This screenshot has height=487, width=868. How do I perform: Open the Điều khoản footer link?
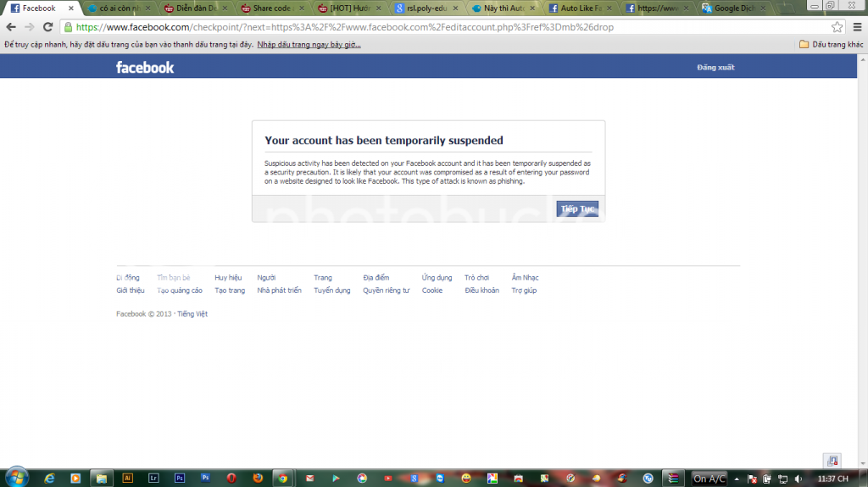click(481, 291)
